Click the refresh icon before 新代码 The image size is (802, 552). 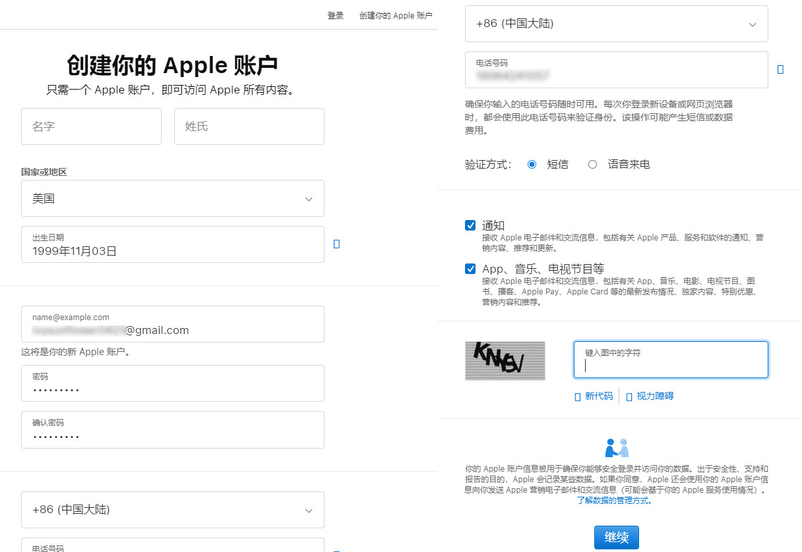point(577,396)
